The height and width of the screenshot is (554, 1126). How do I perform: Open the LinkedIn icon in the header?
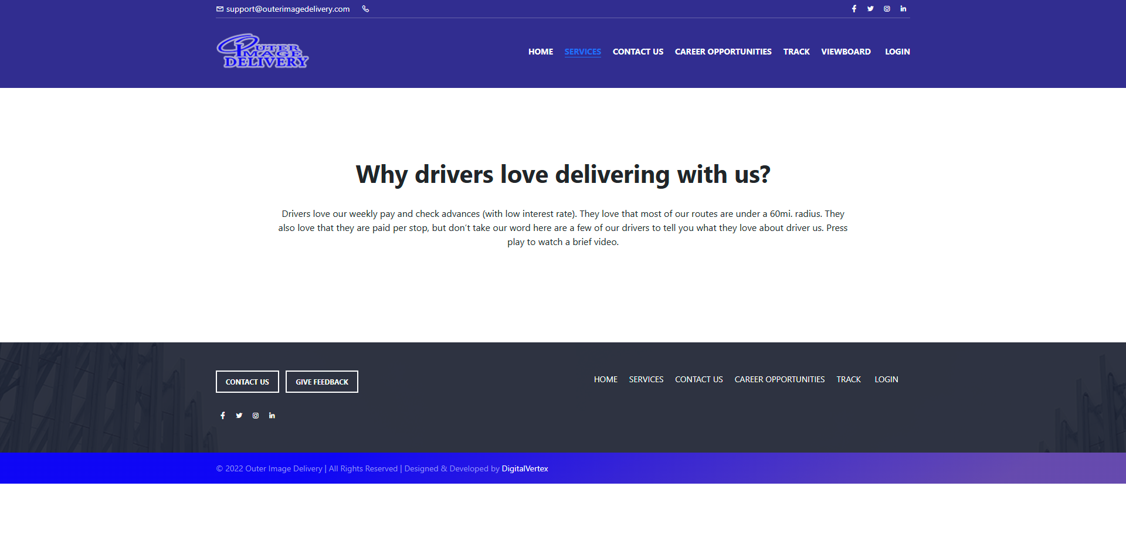(903, 9)
